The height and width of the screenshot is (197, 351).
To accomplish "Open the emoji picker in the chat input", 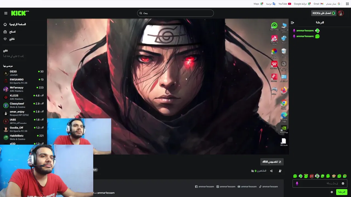I will (x=343, y=183).
